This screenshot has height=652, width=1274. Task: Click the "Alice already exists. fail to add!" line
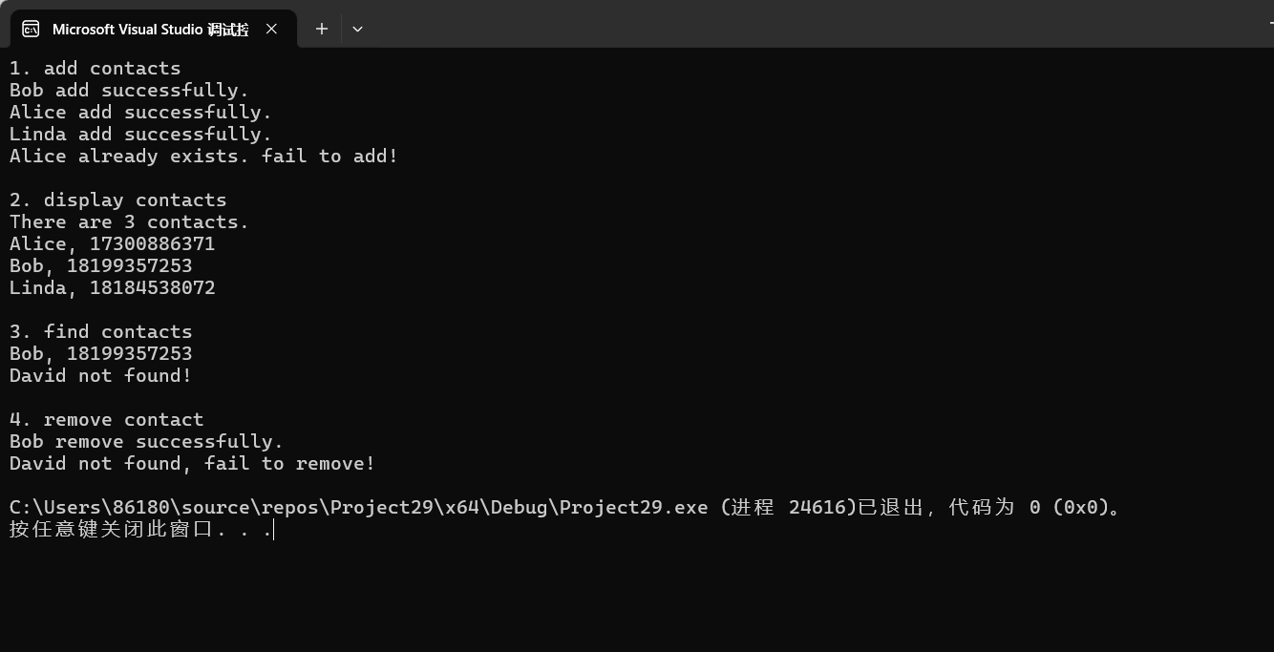click(x=203, y=157)
